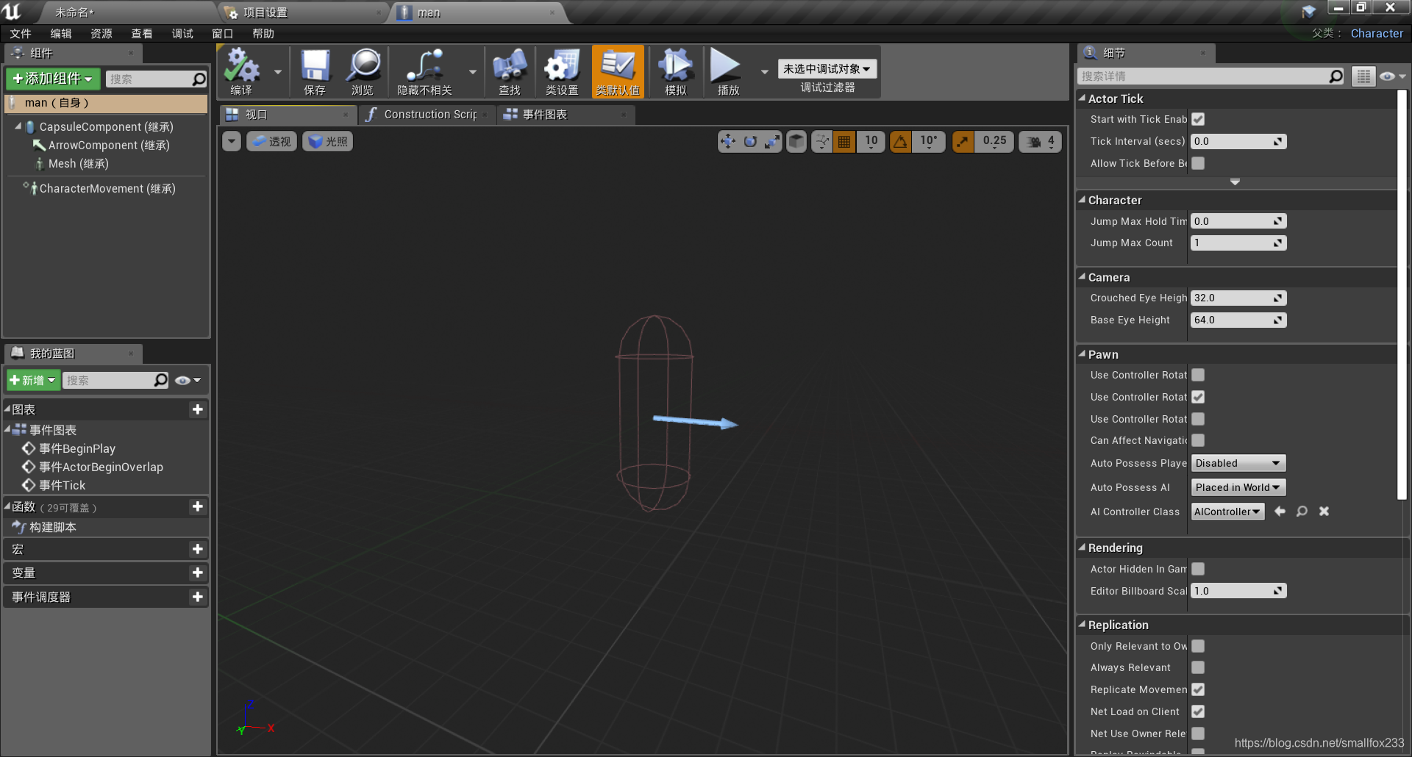Toggle grid snapping icon
The height and width of the screenshot is (757, 1412).
(x=844, y=141)
